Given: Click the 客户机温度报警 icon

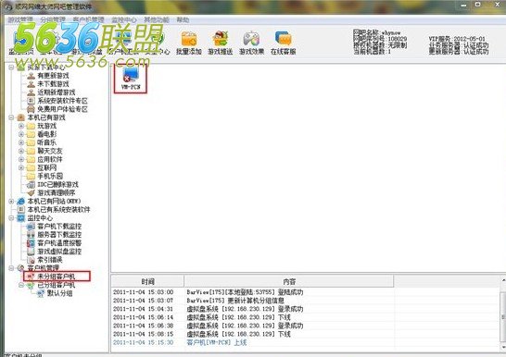Looking at the screenshot, I should tap(31, 243).
